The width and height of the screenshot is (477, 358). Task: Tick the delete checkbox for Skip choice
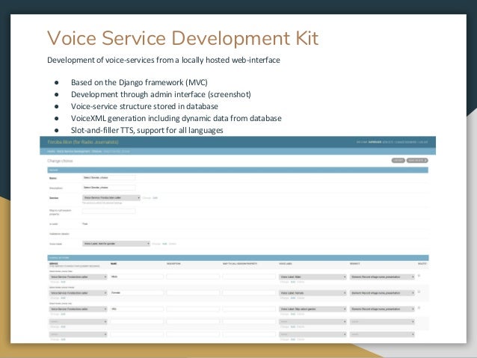click(x=419, y=307)
